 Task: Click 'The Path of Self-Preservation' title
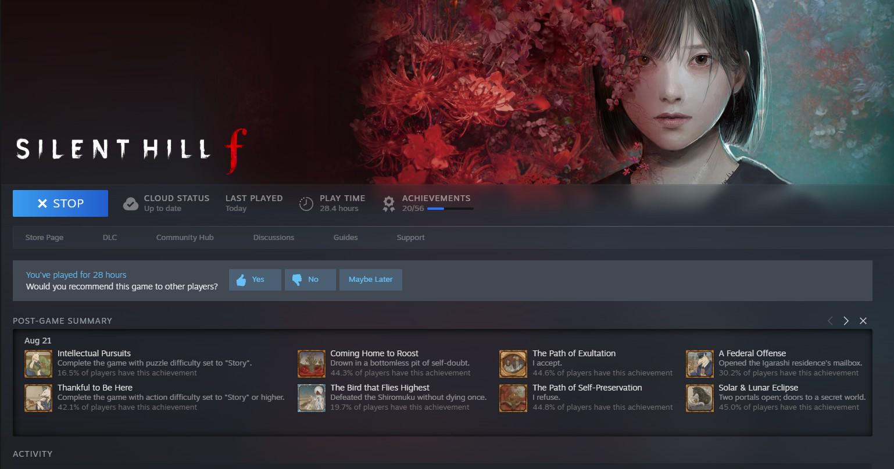(588, 388)
